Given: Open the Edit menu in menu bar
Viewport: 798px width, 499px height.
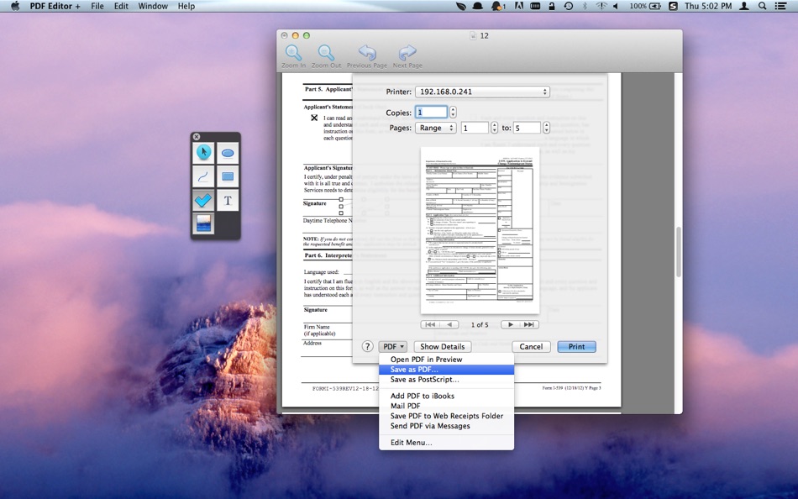Looking at the screenshot, I should point(121,6).
